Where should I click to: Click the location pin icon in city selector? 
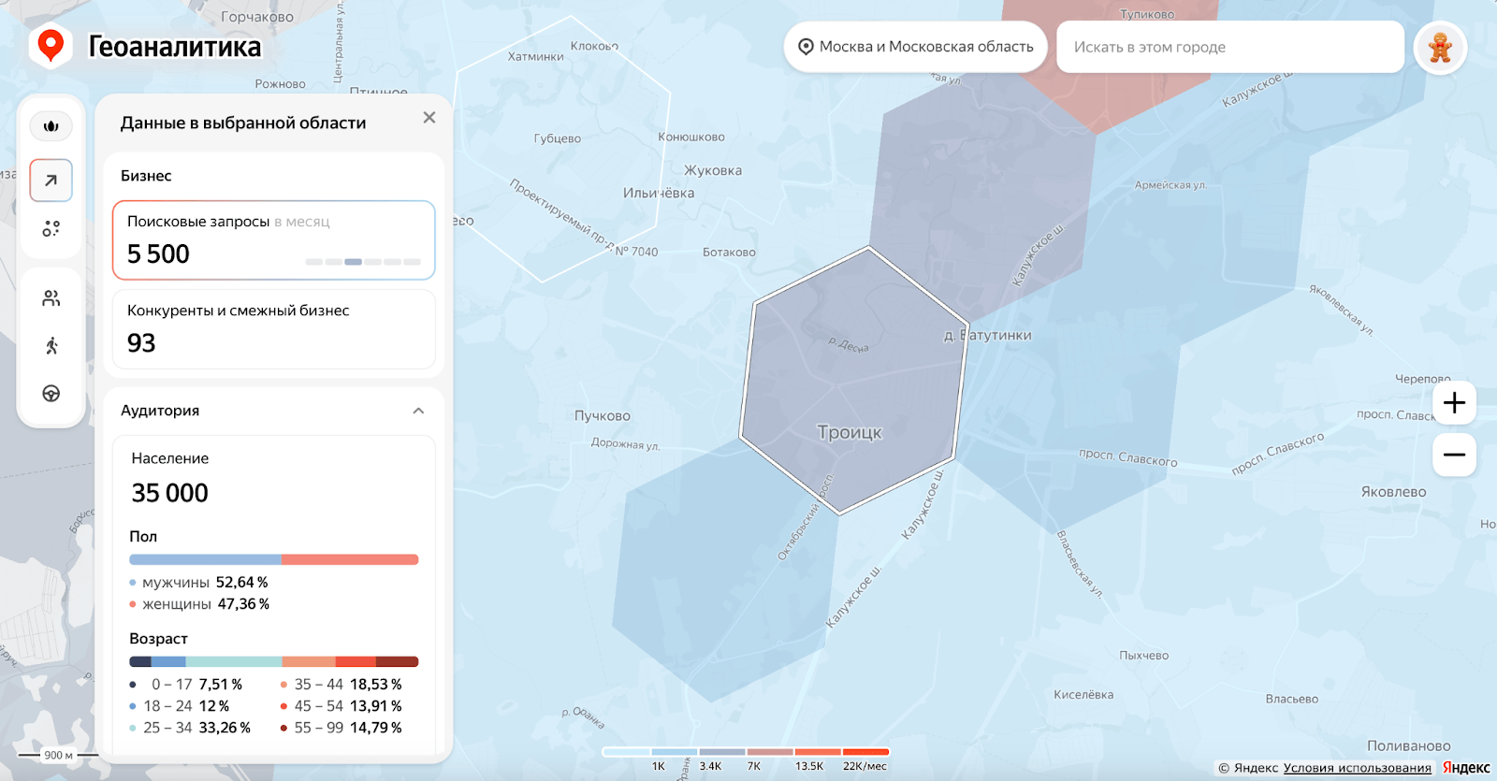tap(806, 47)
